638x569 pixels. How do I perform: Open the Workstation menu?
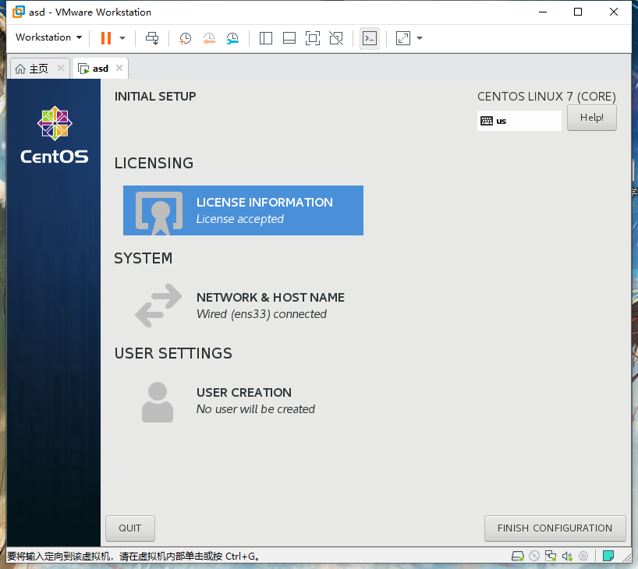[48, 37]
